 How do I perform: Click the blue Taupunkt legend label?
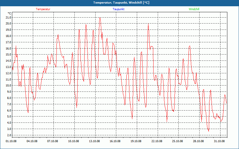(118, 9)
